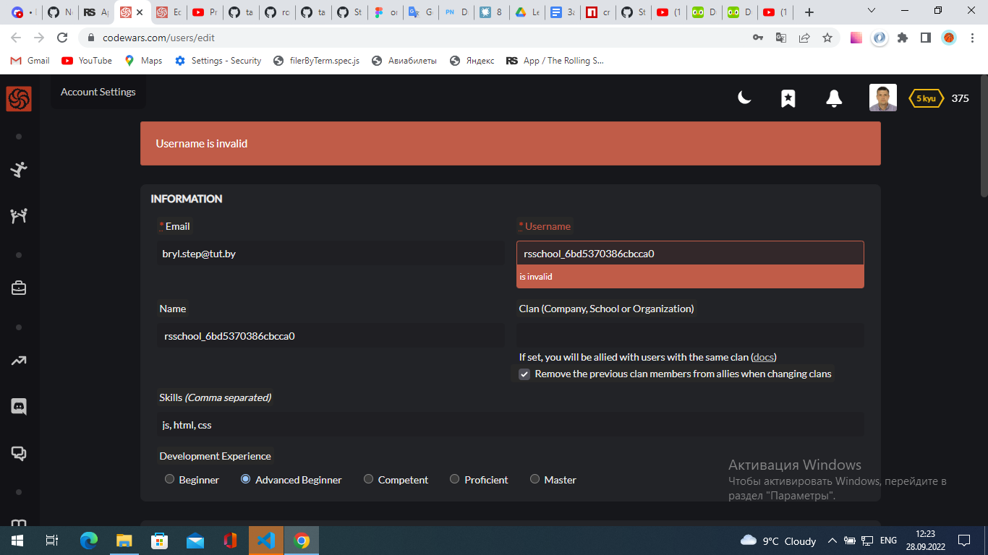Image resolution: width=988 pixels, height=555 pixels.
Task: Select the Beginner experience level
Action: pyautogui.click(x=169, y=479)
